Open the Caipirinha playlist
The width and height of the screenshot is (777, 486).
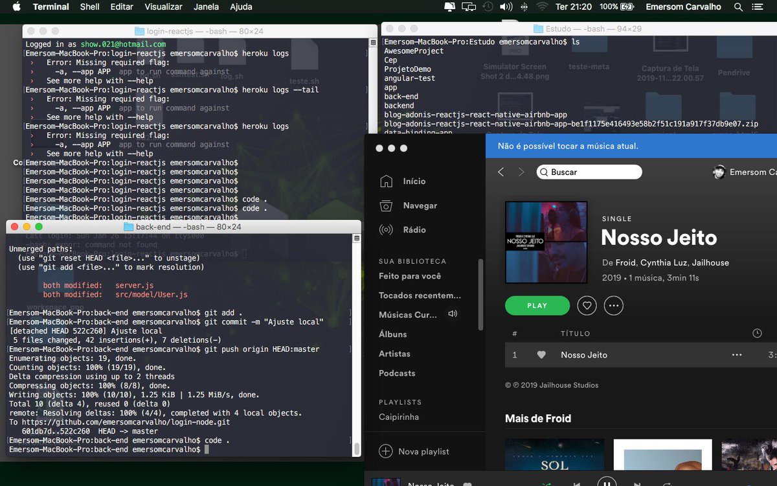click(x=399, y=417)
